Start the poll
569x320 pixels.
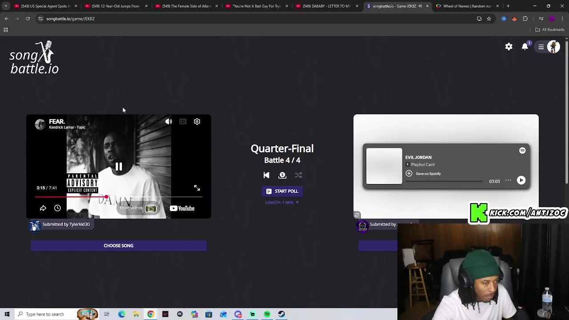(x=282, y=191)
